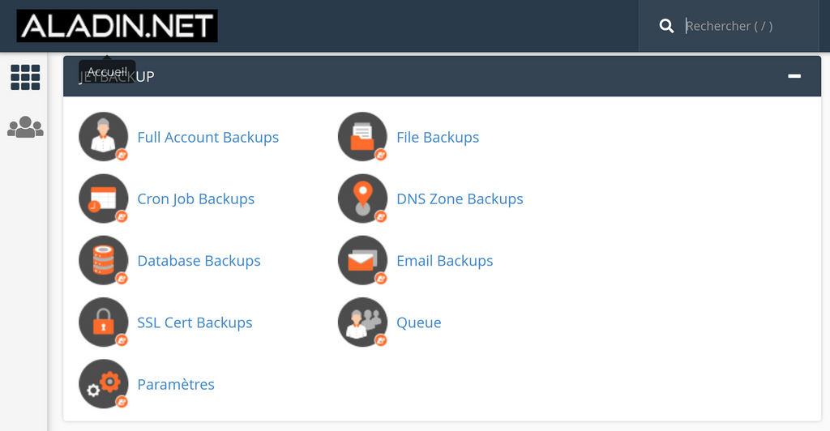
Task: Open the Paramètres link
Action: click(x=176, y=384)
